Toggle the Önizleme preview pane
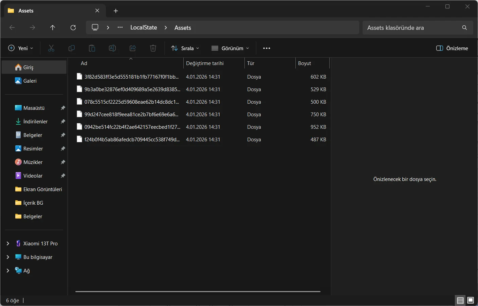Image resolution: width=478 pixels, height=306 pixels. pos(452,48)
